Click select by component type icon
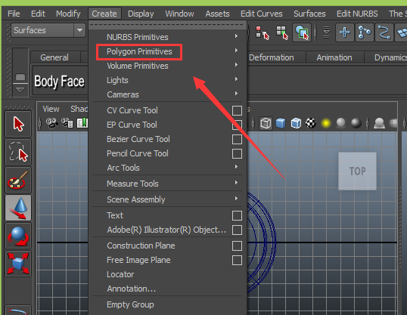Viewport: 407px width, 315px height. point(302,32)
